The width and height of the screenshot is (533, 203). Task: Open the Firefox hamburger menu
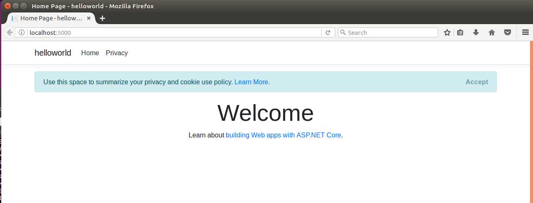(x=526, y=32)
